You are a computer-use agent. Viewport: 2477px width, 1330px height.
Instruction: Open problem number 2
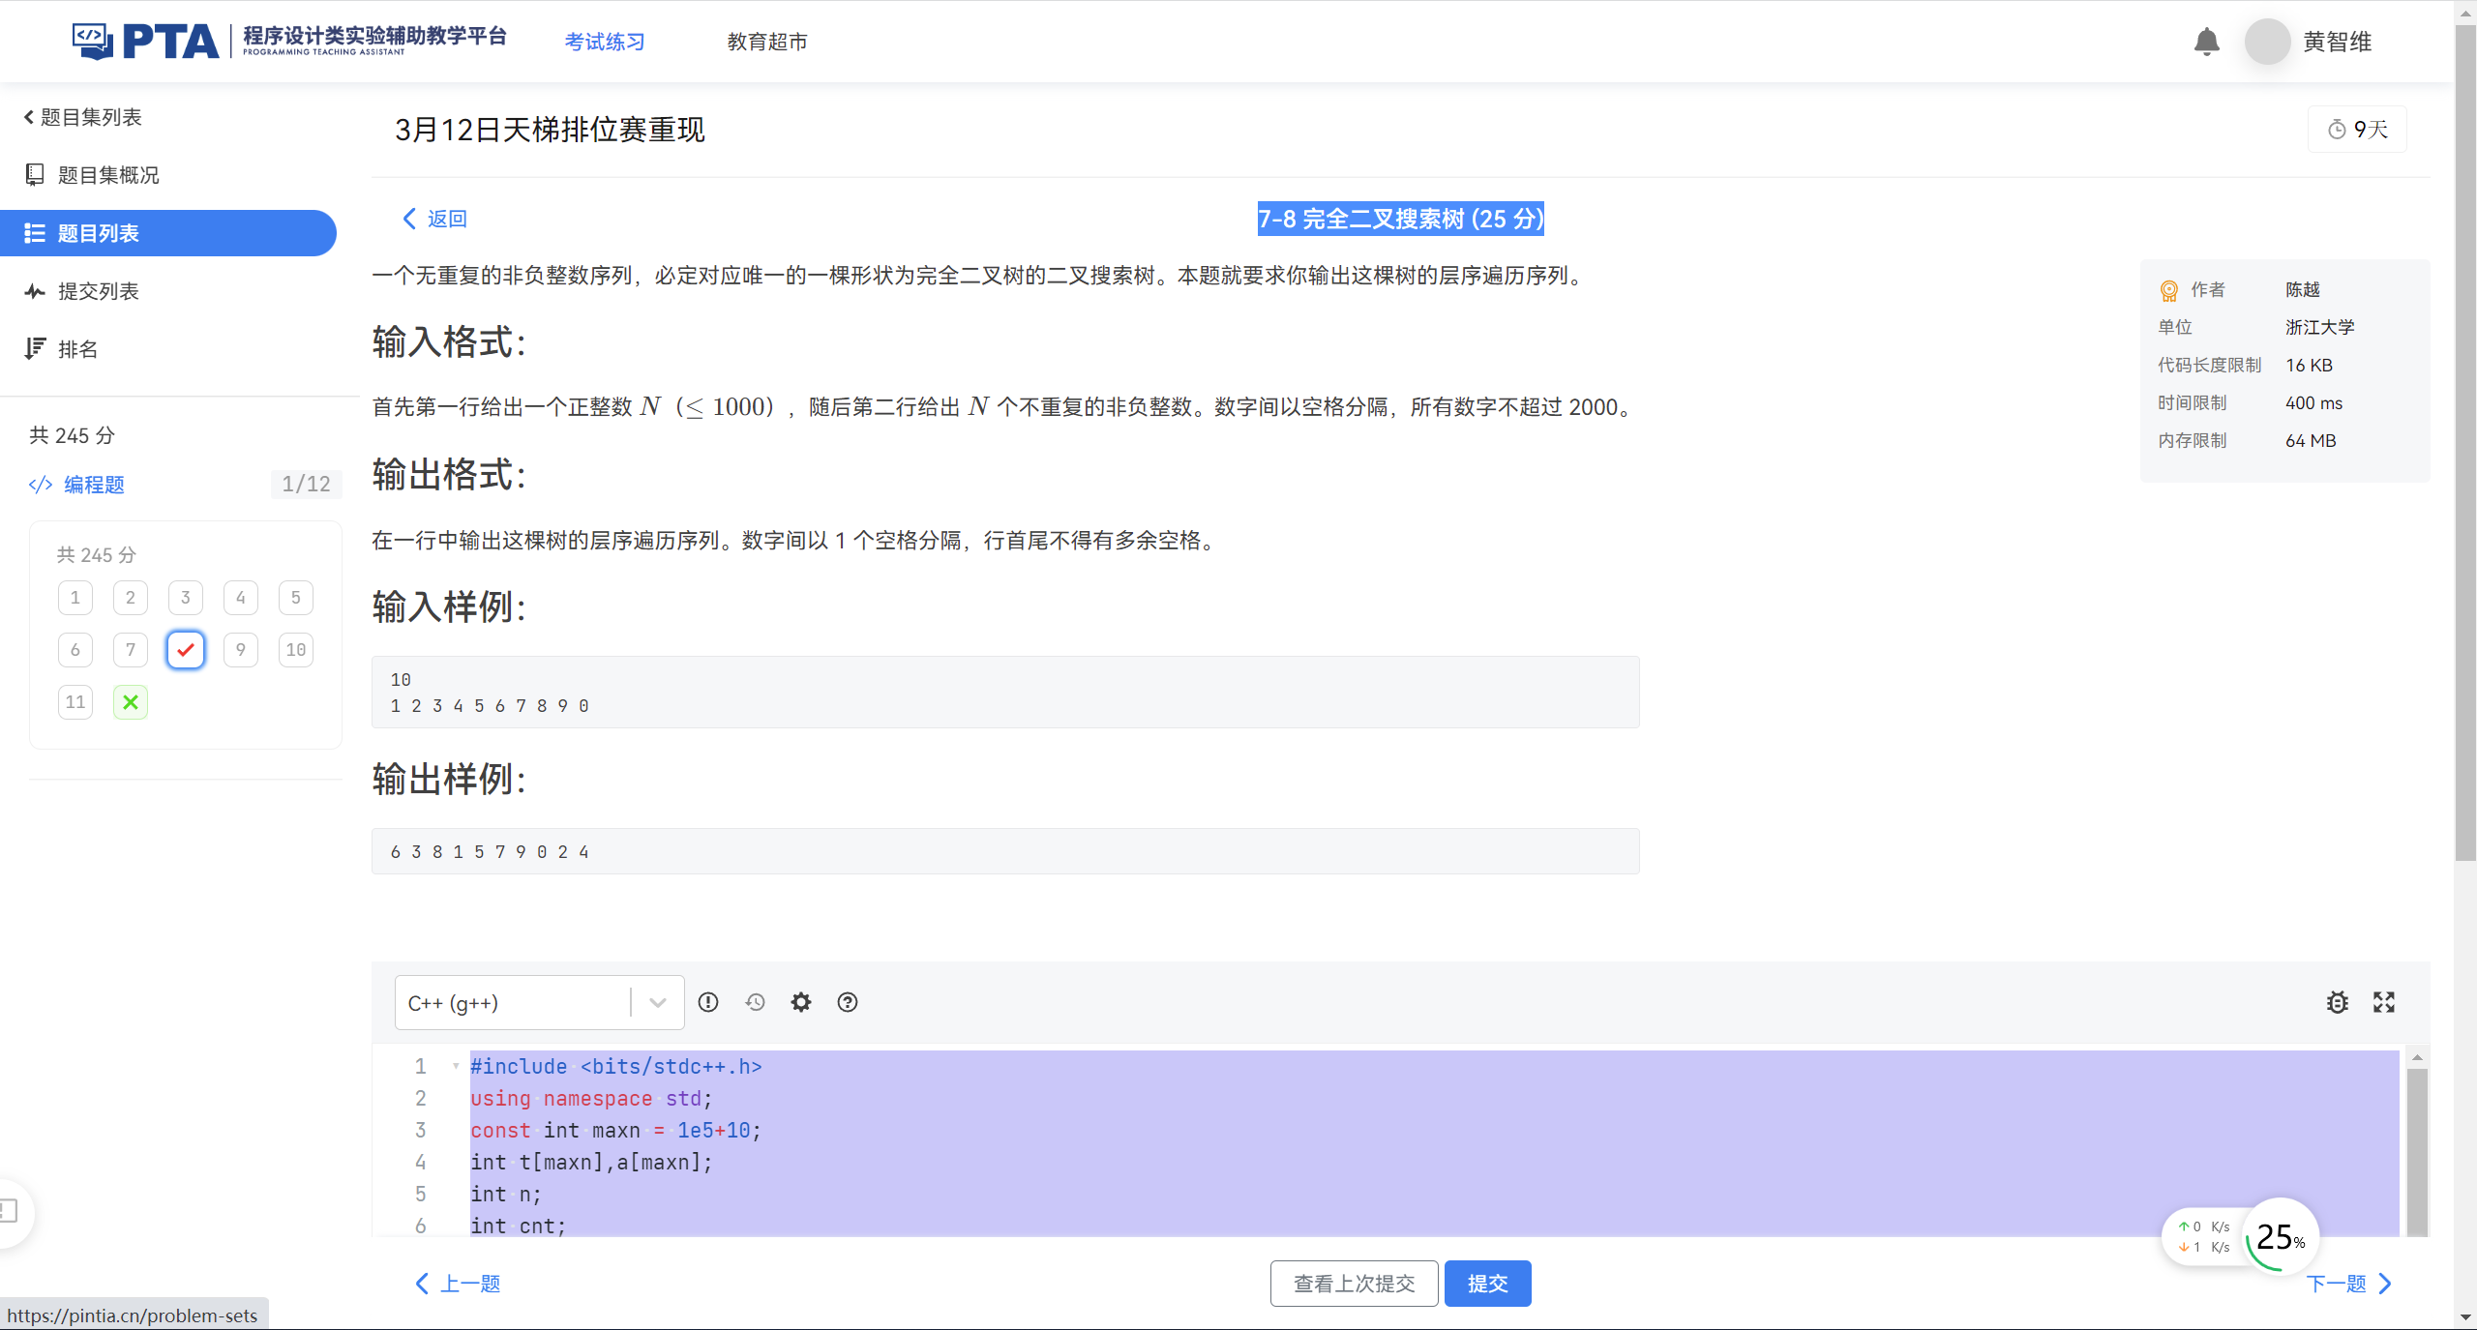(131, 598)
